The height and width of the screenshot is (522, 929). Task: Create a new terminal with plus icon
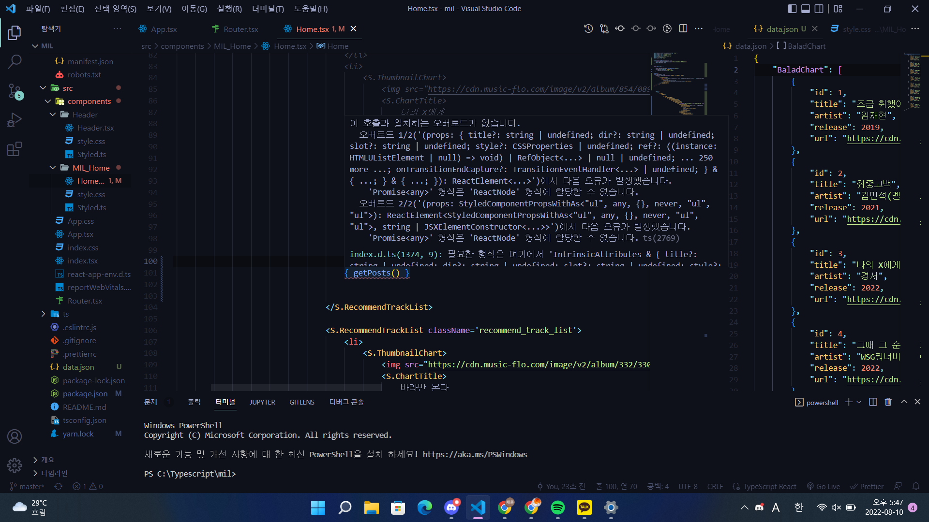[849, 402]
